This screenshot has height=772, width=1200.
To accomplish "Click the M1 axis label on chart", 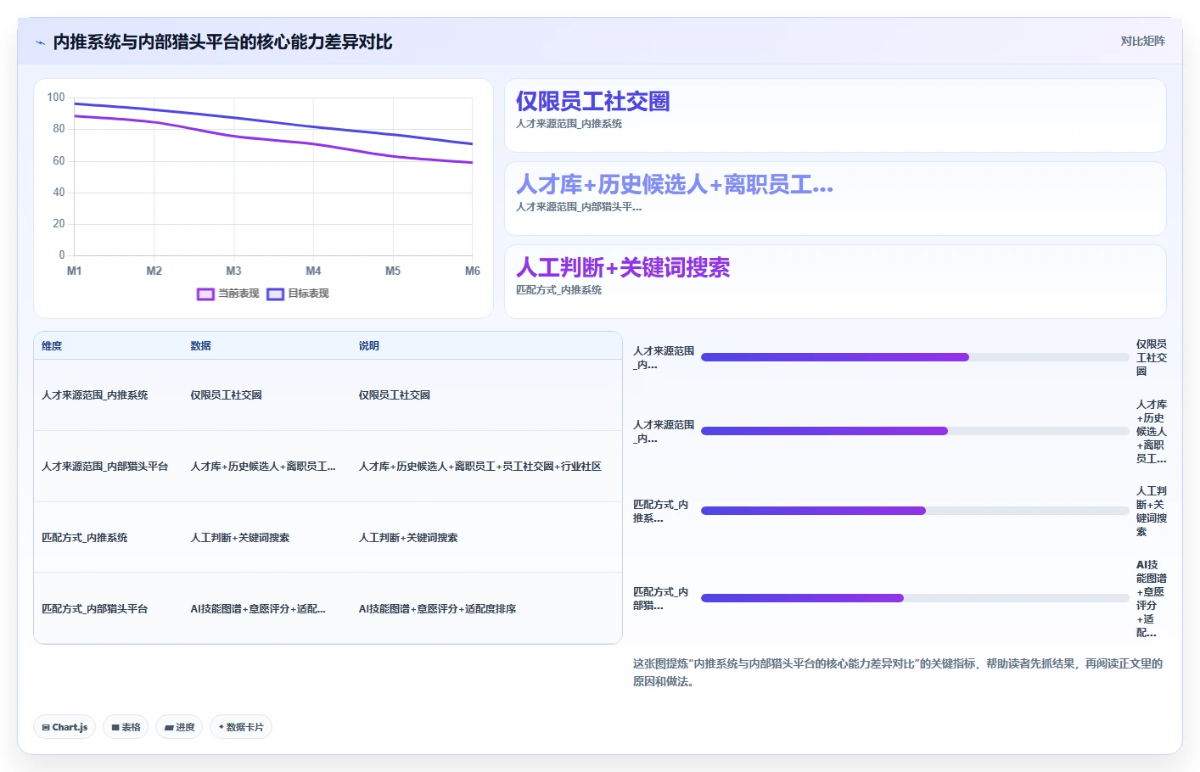I will pos(74,271).
